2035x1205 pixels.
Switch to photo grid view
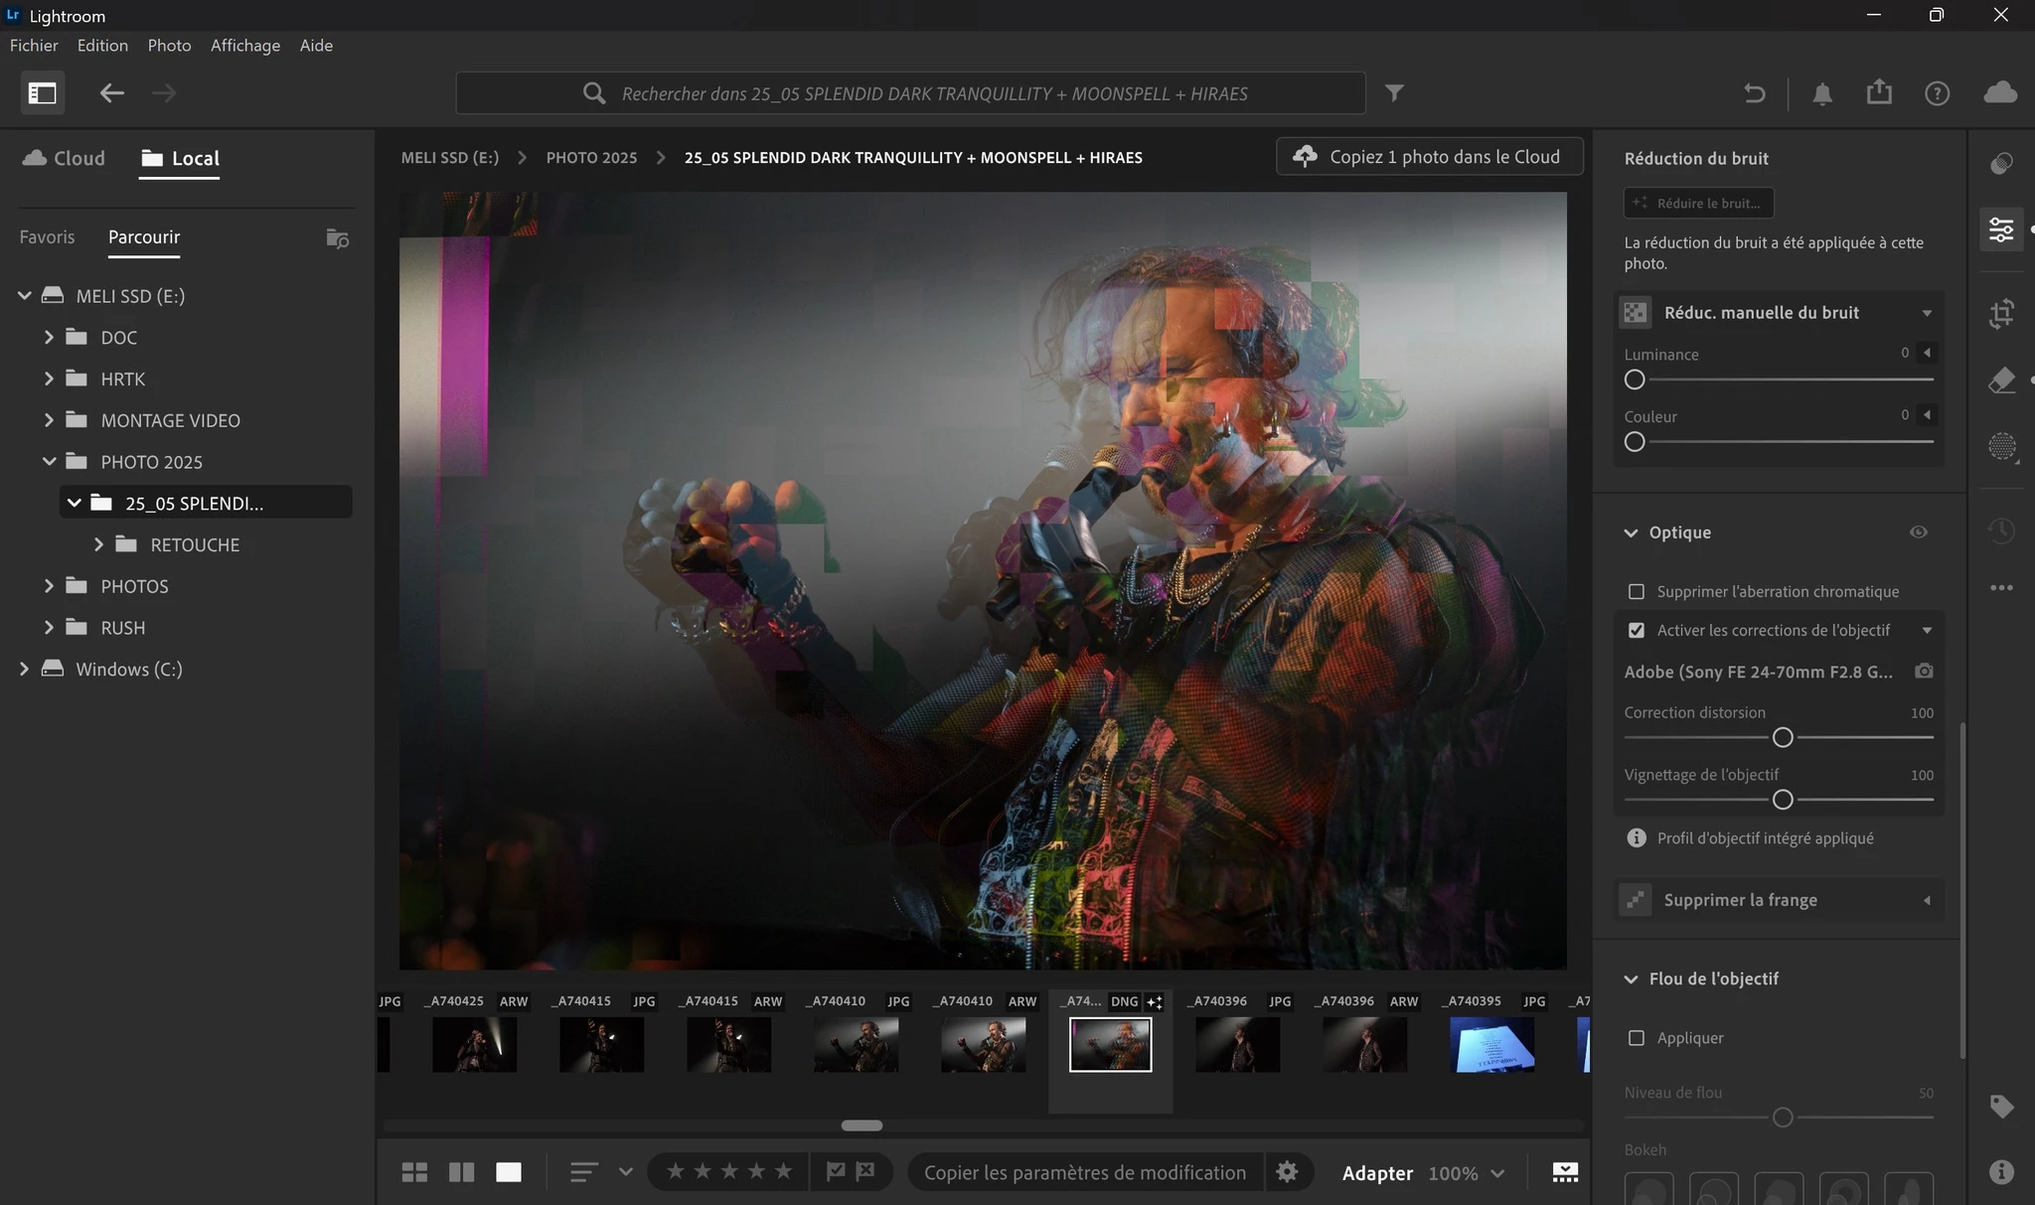(x=414, y=1172)
